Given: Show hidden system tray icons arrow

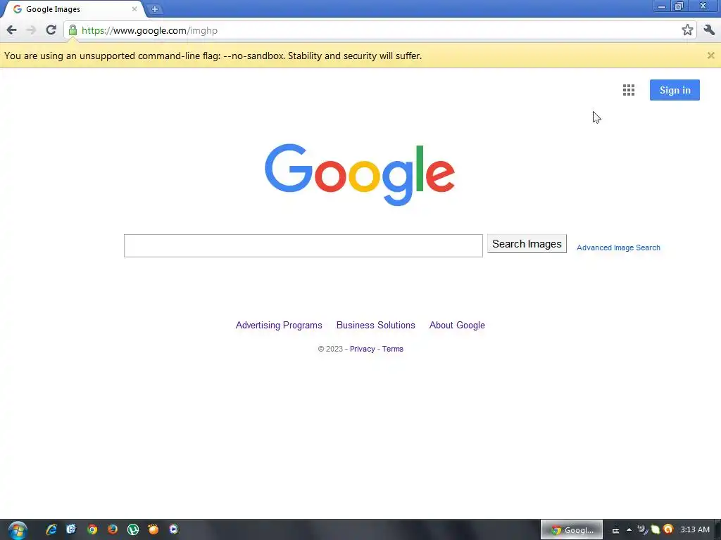Looking at the screenshot, I should point(629,529).
